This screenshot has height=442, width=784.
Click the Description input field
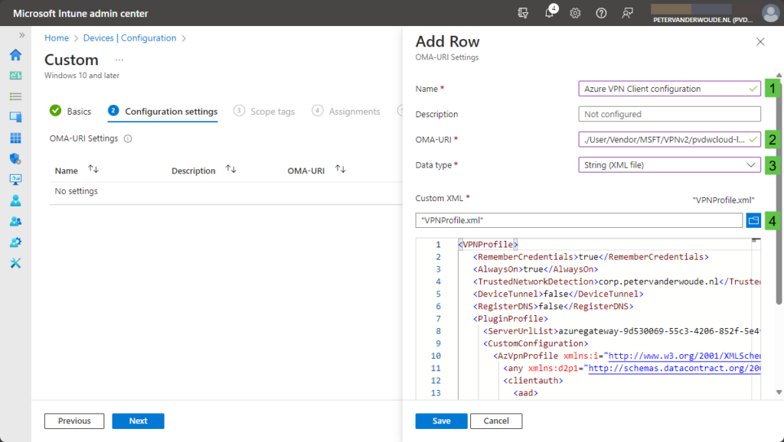[669, 114]
